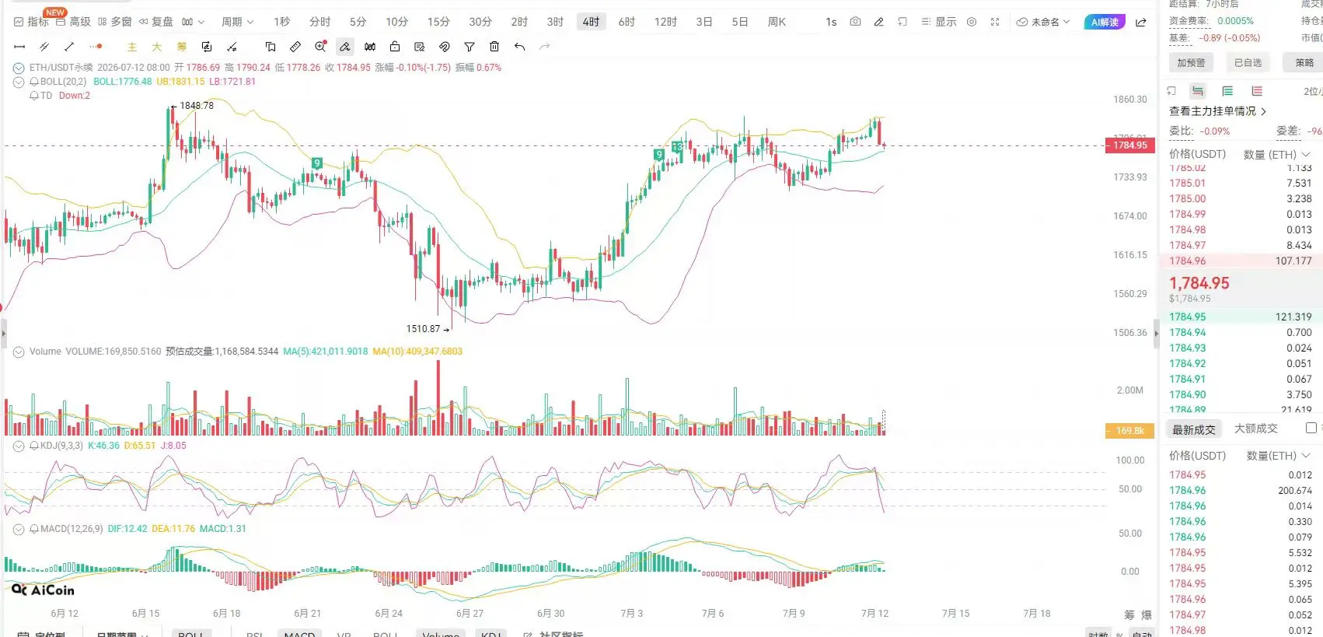Open the 高级 advanced panel
This screenshot has width=1323, height=637.
click(x=73, y=22)
